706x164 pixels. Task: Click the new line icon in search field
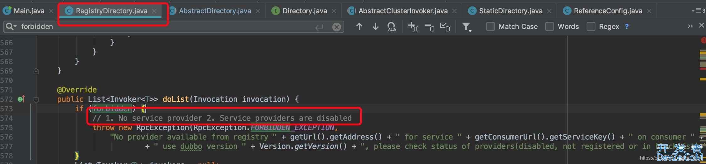319,27
